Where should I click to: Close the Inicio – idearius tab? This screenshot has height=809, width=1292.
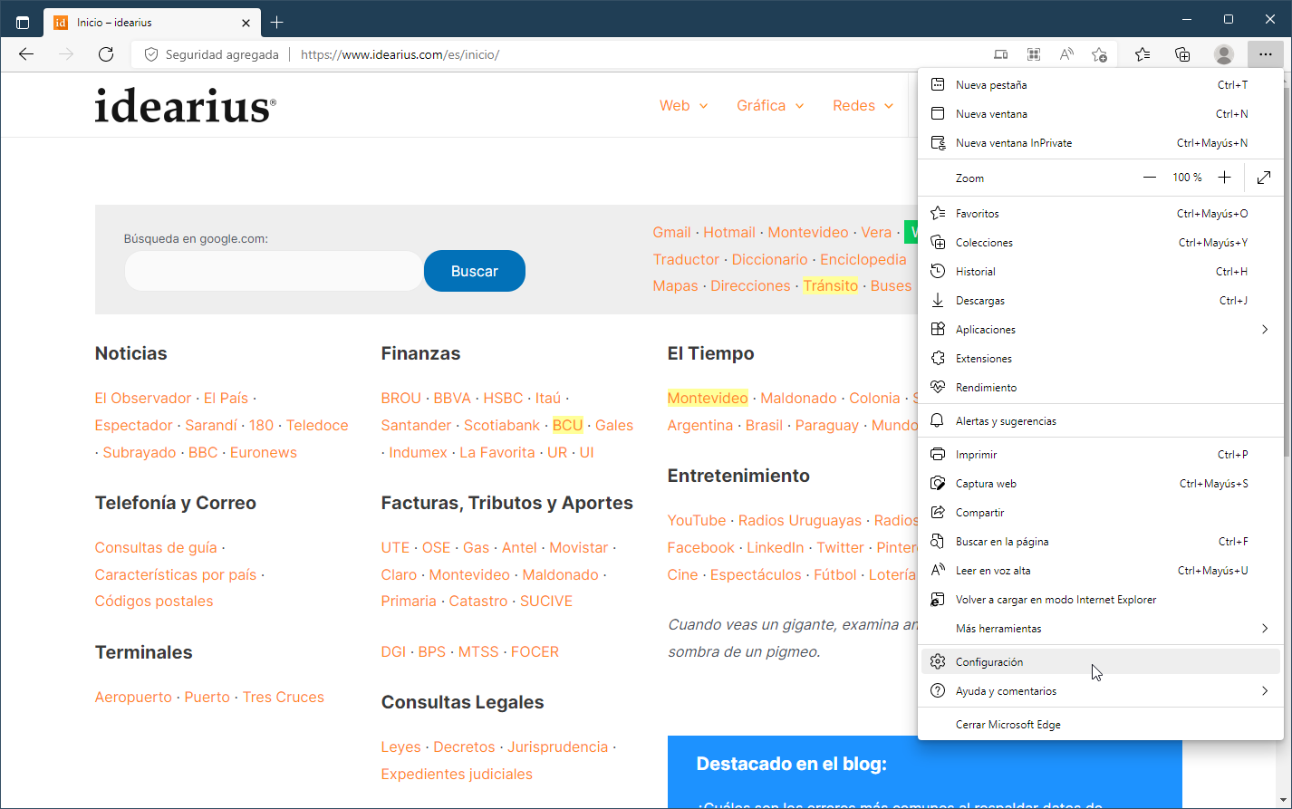point(246,23)
